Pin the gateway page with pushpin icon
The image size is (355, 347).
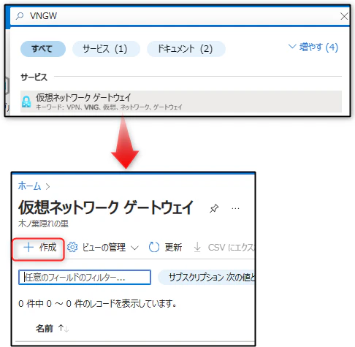214,209
